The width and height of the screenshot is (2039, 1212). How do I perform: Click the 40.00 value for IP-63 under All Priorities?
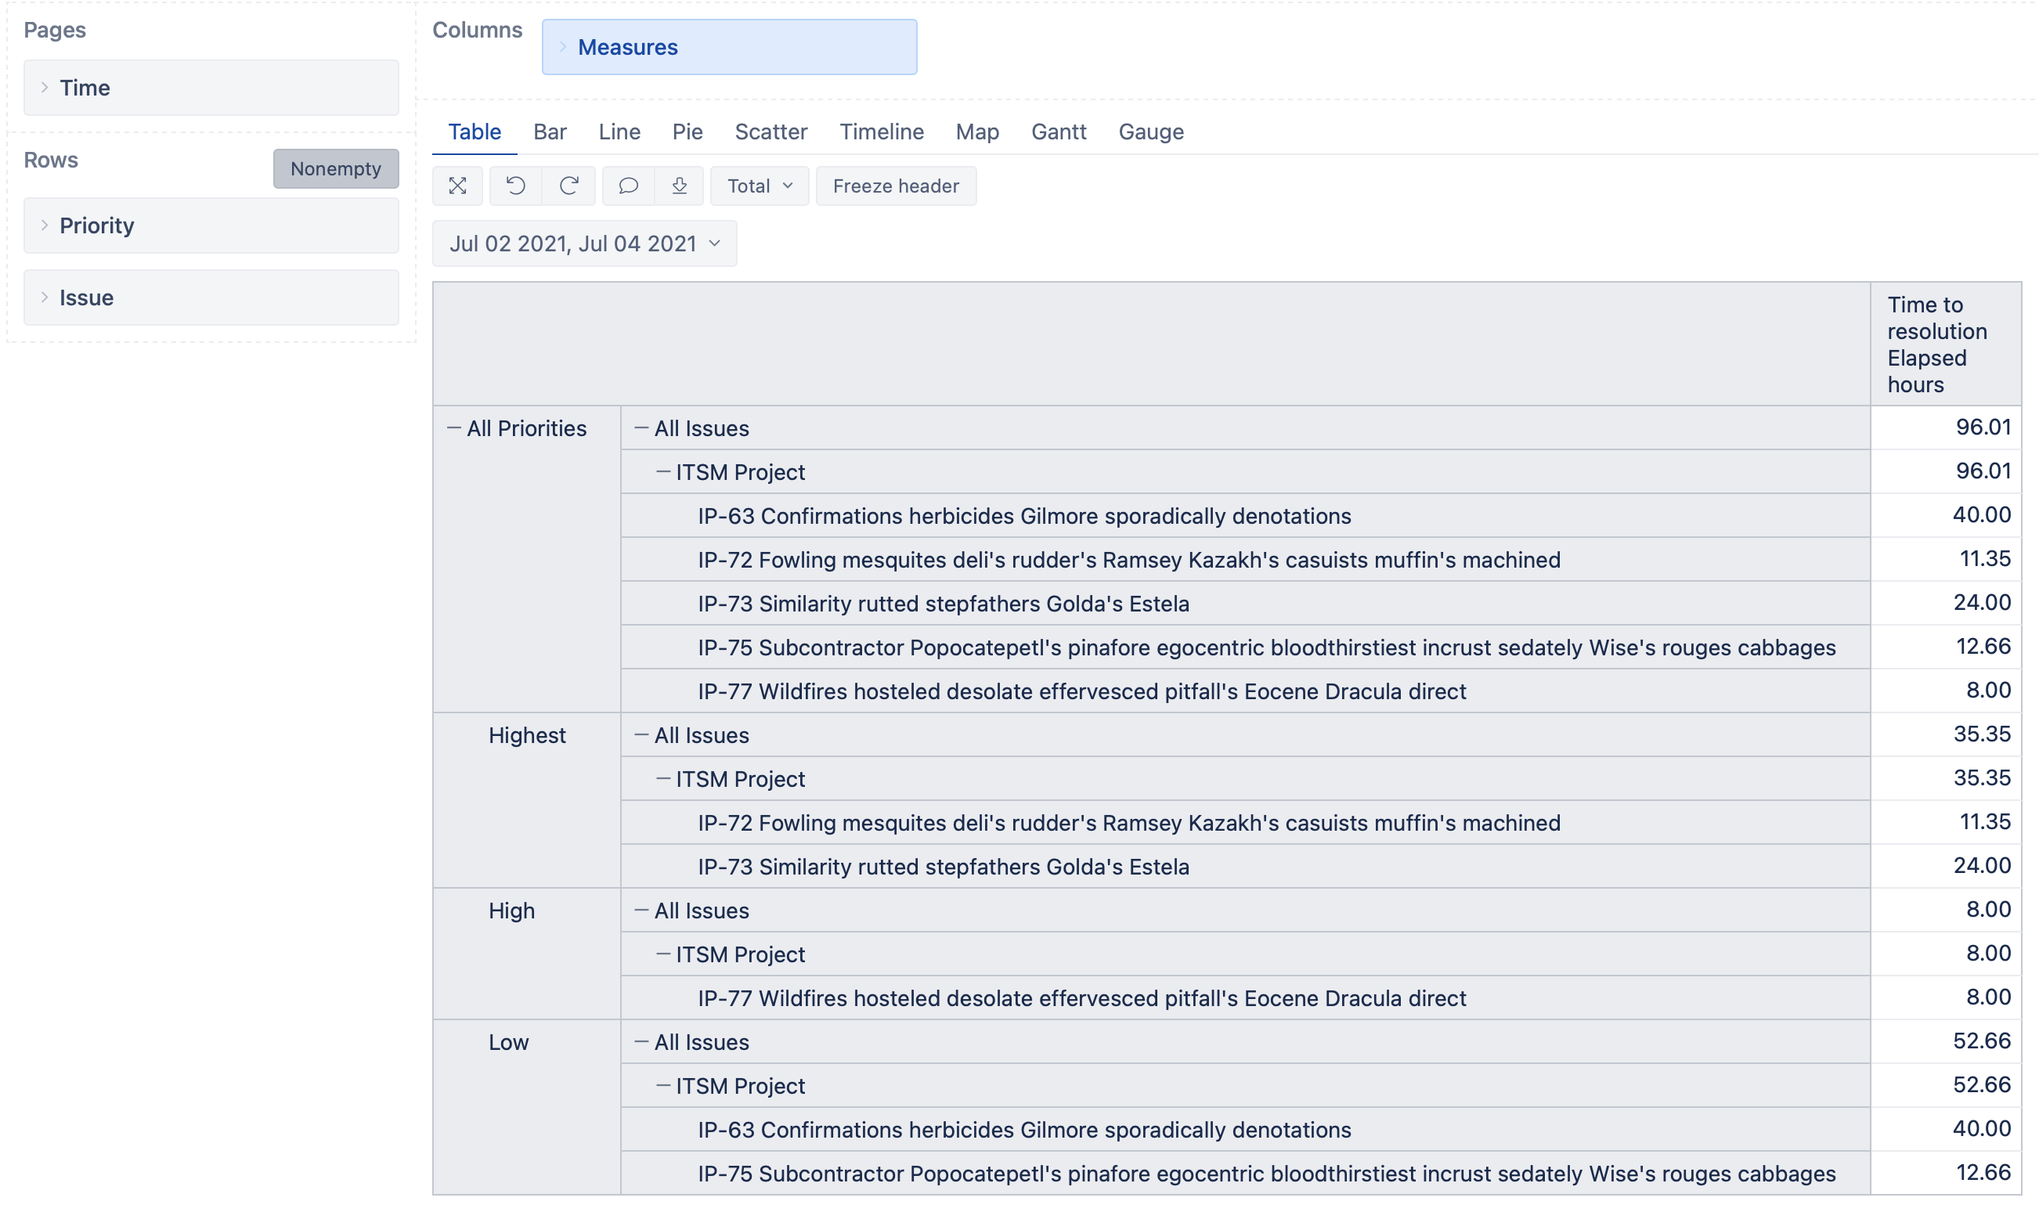coord(1982,514)
